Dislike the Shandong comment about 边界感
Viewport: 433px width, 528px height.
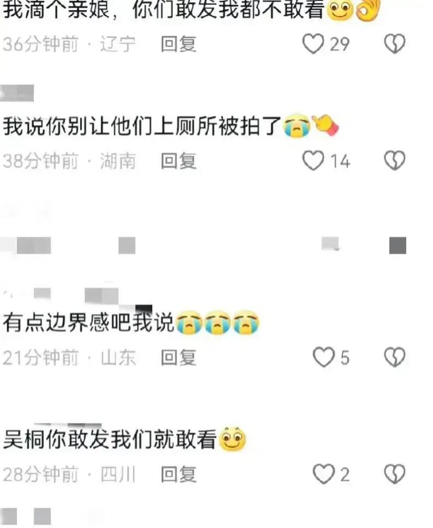pos(395,357)
